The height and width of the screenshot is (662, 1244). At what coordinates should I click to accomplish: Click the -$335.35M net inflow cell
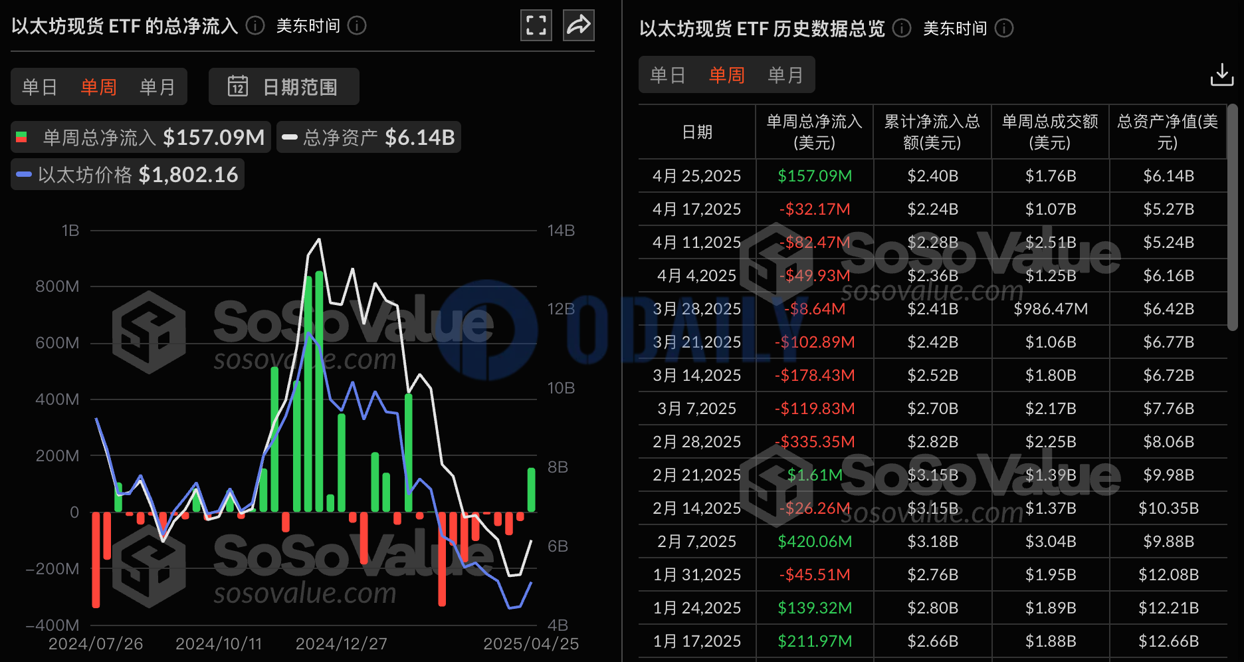815,442
